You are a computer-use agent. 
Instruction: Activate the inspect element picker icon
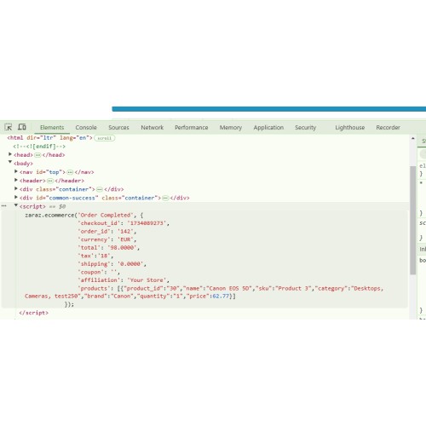9,127
